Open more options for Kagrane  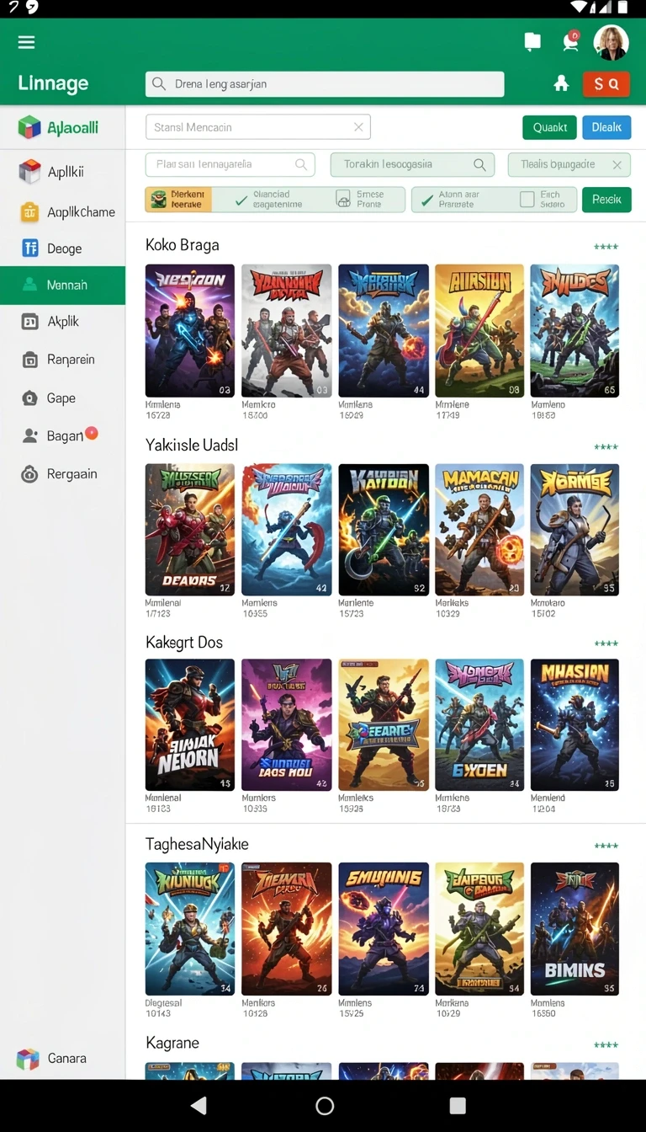tap(606, 1045)
